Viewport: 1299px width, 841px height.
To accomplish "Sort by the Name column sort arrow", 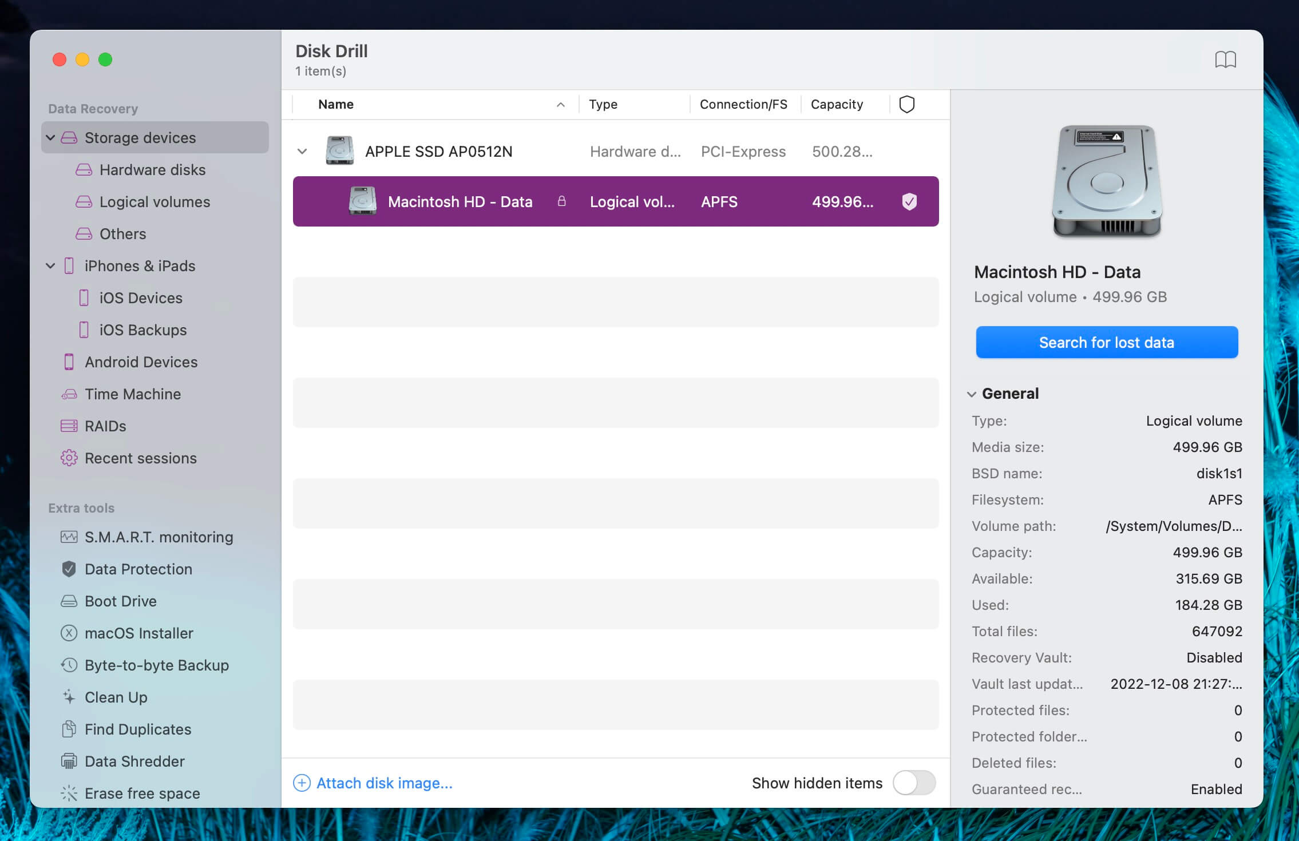I will click(x=561, y=105).
